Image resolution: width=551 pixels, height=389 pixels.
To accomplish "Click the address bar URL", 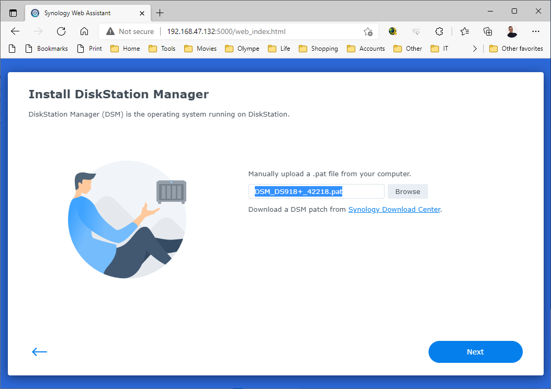I will (x=226, y=31).
